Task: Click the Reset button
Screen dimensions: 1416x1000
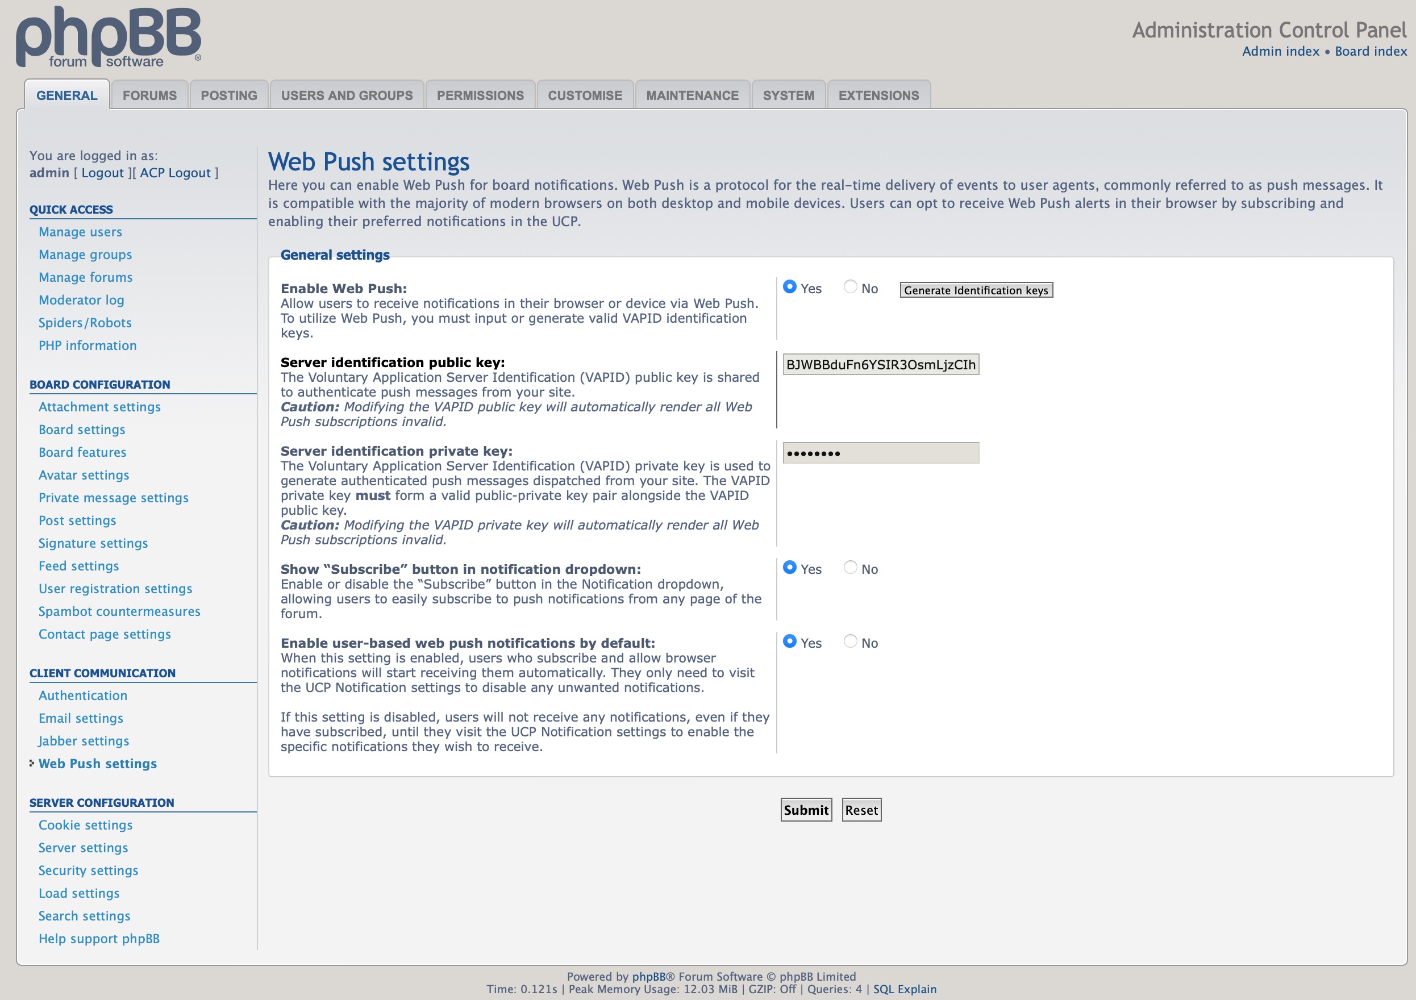Action: coord(861,810)
